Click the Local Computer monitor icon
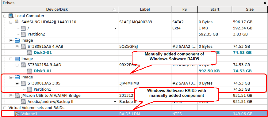Screen dimensions: 268x117 point(11,16)
